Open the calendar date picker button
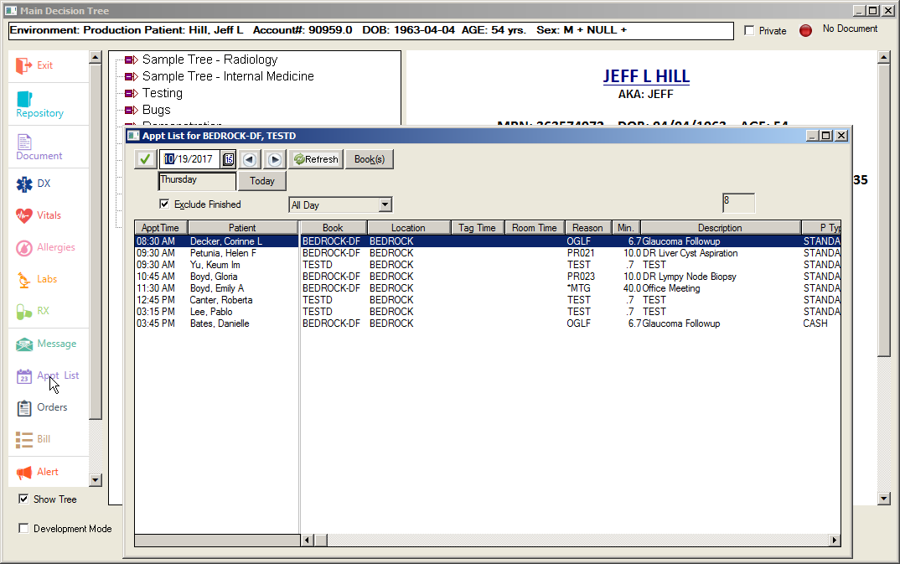Viewport: 900px width, 564px height. point(228,159)
